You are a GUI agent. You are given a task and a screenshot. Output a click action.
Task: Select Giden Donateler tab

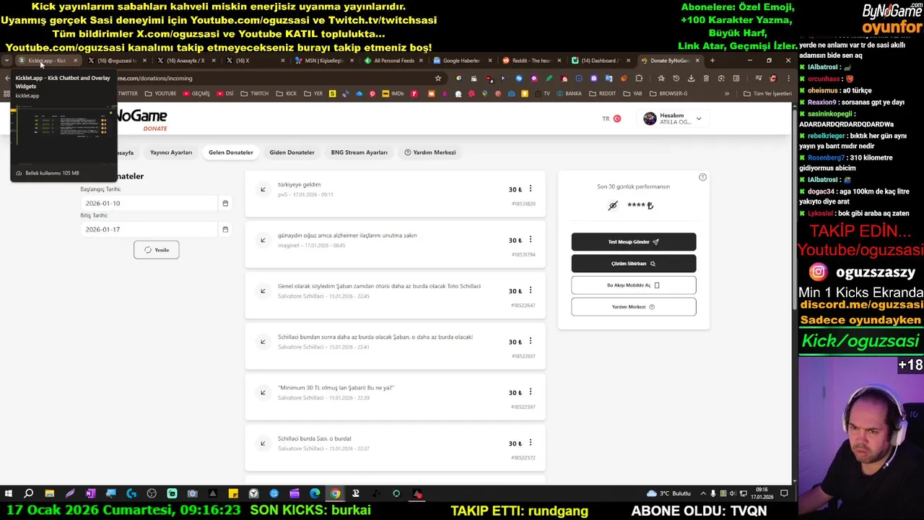pos(292,152)
